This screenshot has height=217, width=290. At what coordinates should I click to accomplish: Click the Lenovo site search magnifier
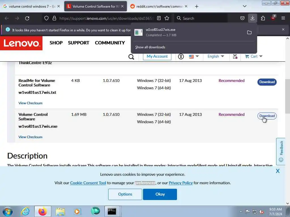coord(131,57)
